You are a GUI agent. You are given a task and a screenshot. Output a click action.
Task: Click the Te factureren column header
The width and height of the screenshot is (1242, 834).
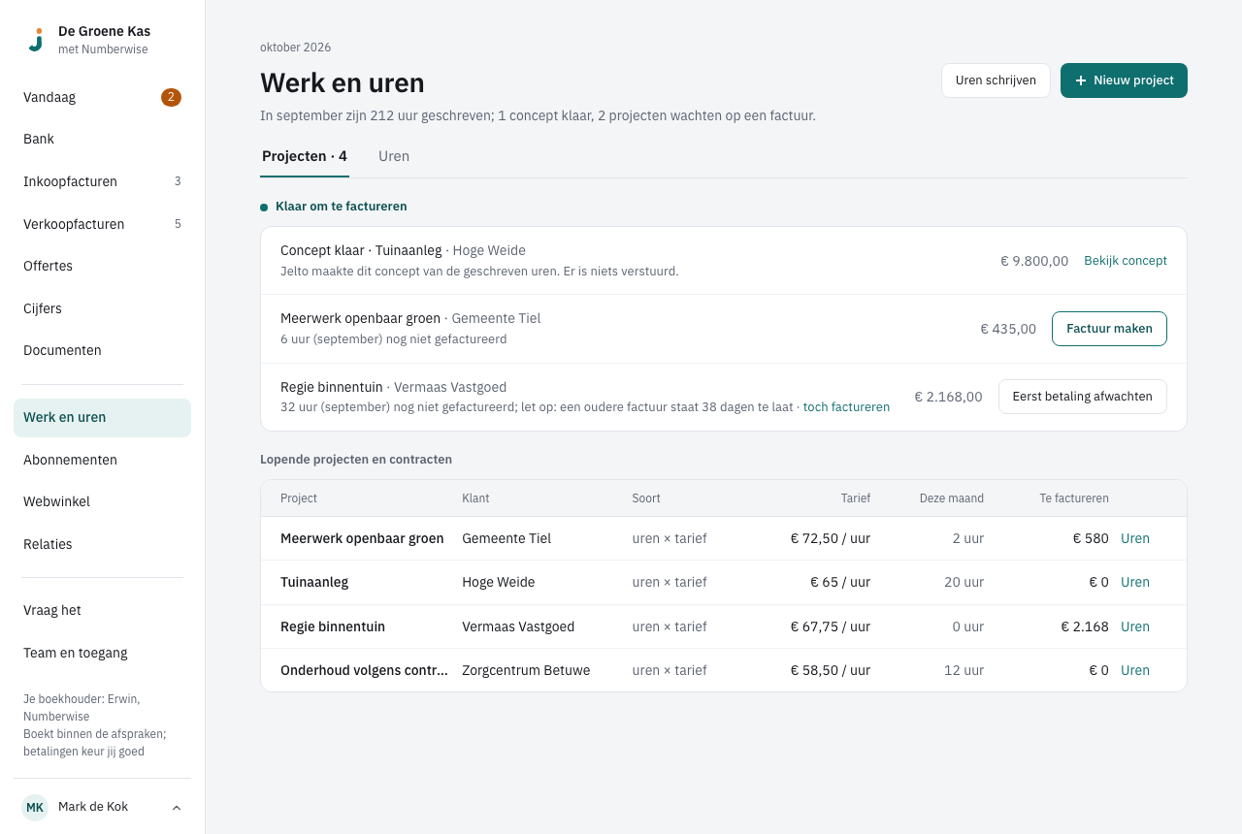(x=1074, y=498)
